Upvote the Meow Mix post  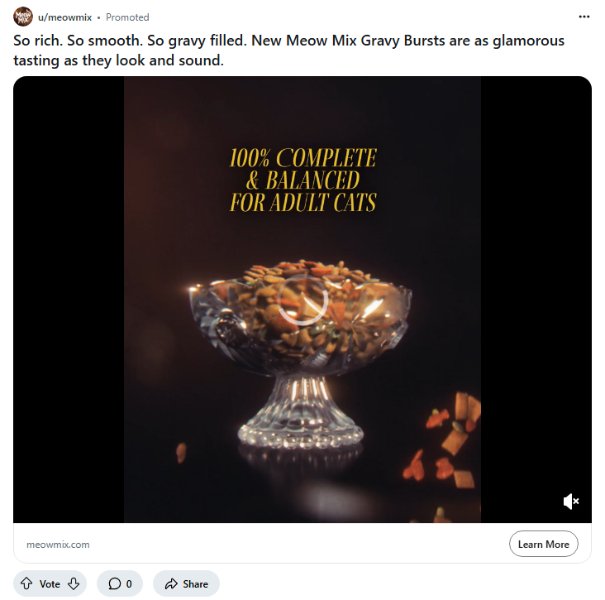[26, 583]
